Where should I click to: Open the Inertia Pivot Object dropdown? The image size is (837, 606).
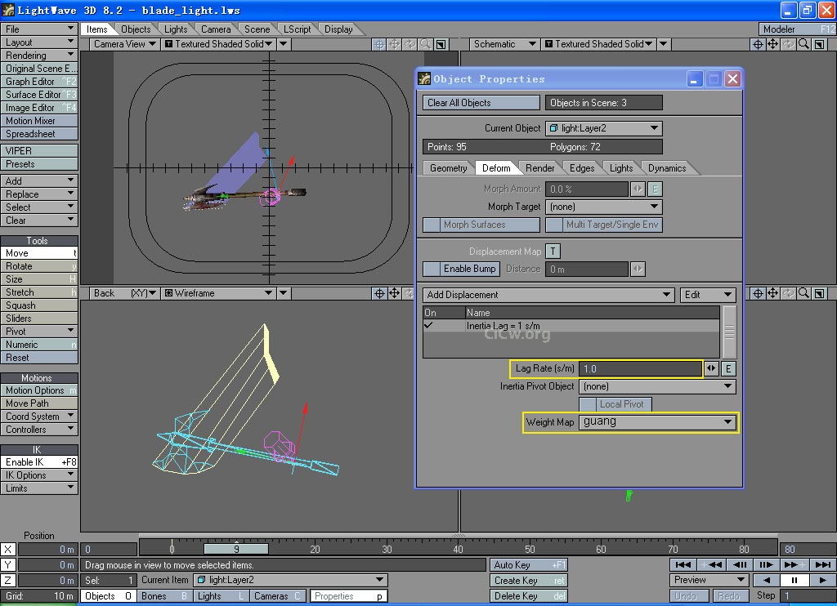(x=658, y=386)
